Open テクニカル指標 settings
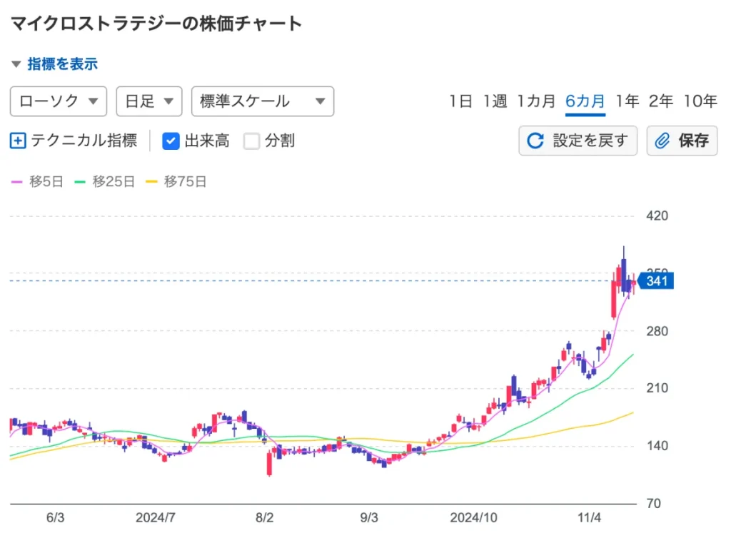This screenshot has width=731, height=533. tap(84, 141)
